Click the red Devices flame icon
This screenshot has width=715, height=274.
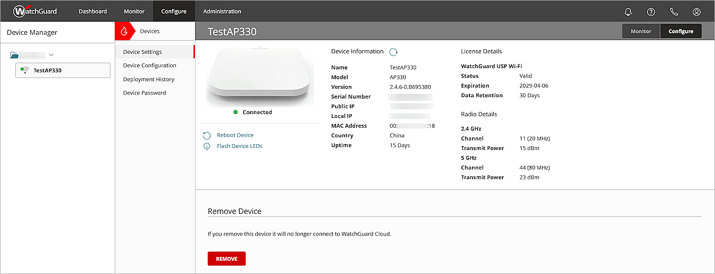pyautogui.click(x=124, y=31)
